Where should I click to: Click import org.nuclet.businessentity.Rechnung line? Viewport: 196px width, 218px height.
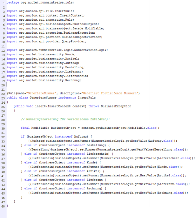44,80
